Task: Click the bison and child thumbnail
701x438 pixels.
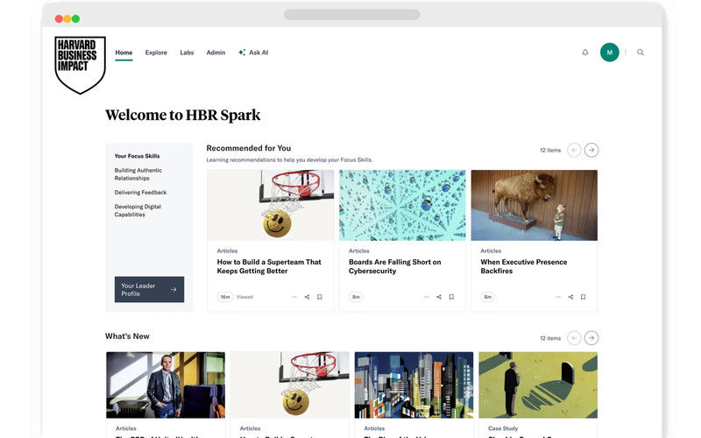Action: tap(535, 205)
